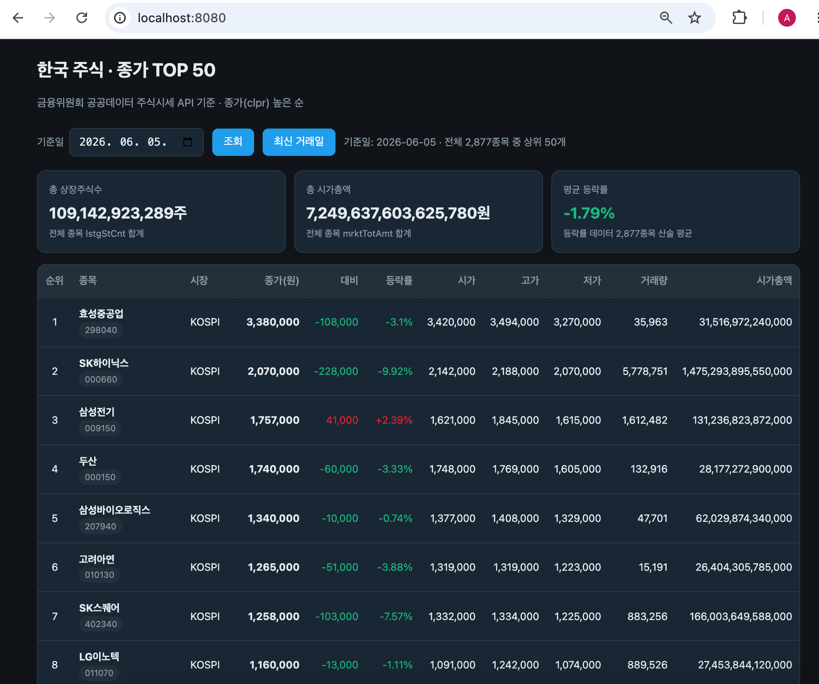This screenshot has width=819, height=684.
Task: Select the 효성중공업 stock name
Action: coord(101,314)
